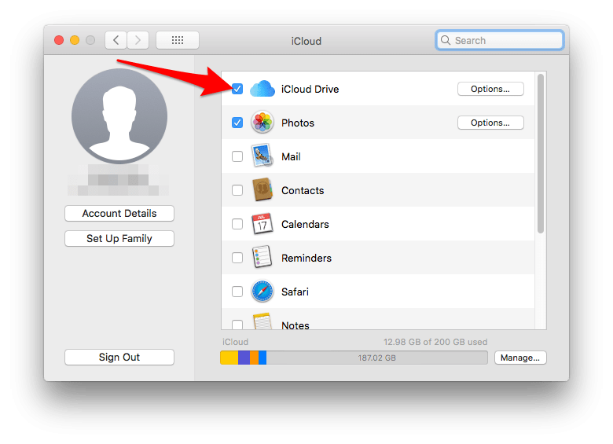Click the Safari compass icon
Image resolution: width=613 pixels, height=444 pixels.
tap(262, 292)
